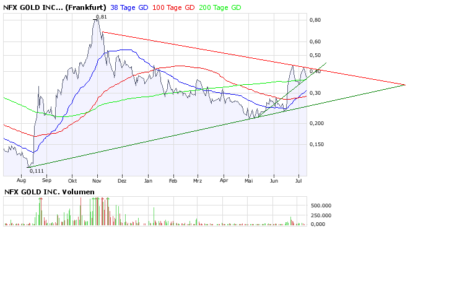
Task: Click the Nov month label
Action: pyautogui.click(x=97, y=181)
